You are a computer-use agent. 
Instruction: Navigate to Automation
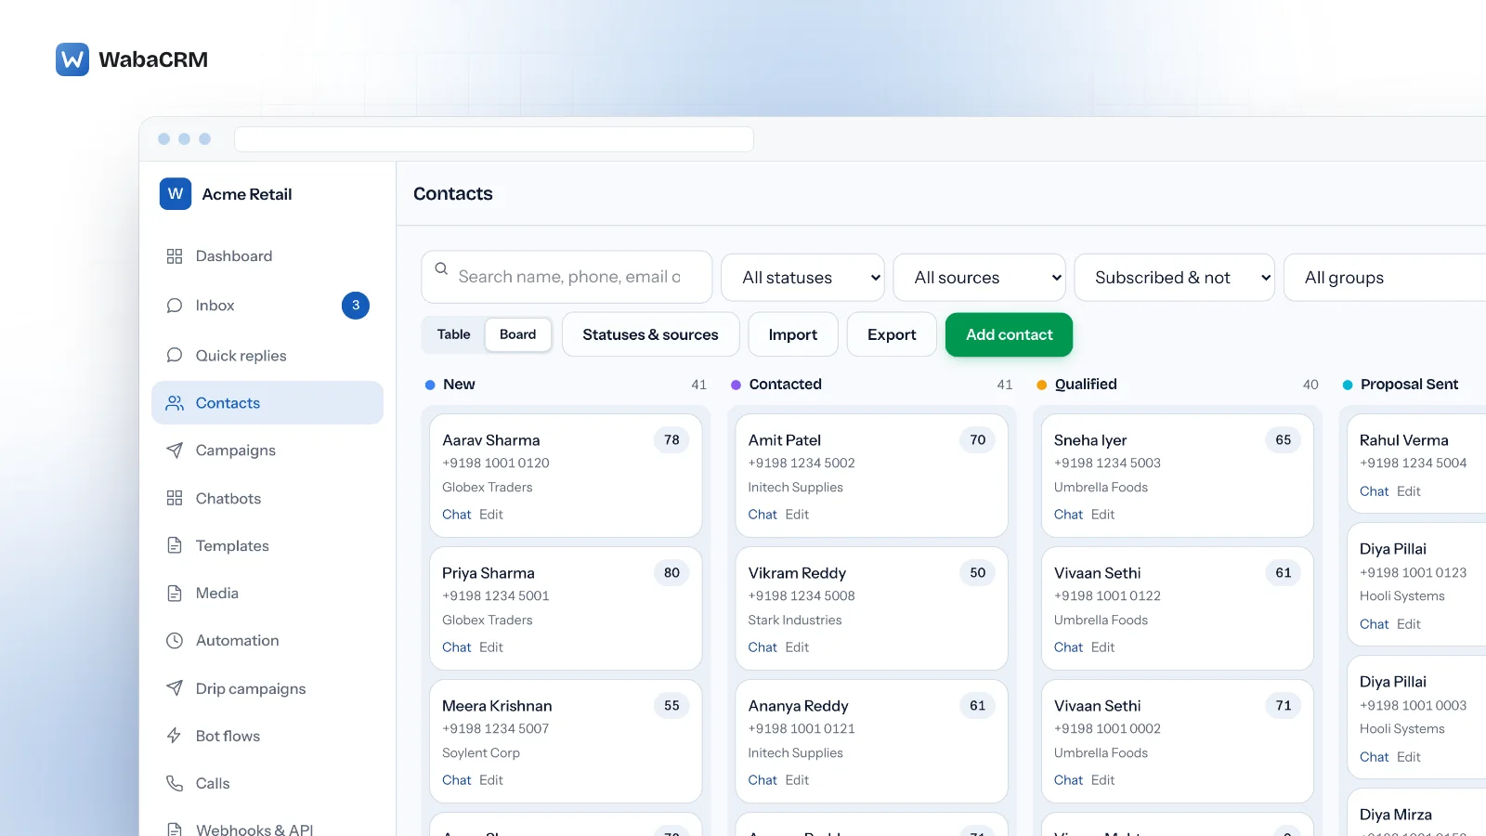(x=267, y=641)
